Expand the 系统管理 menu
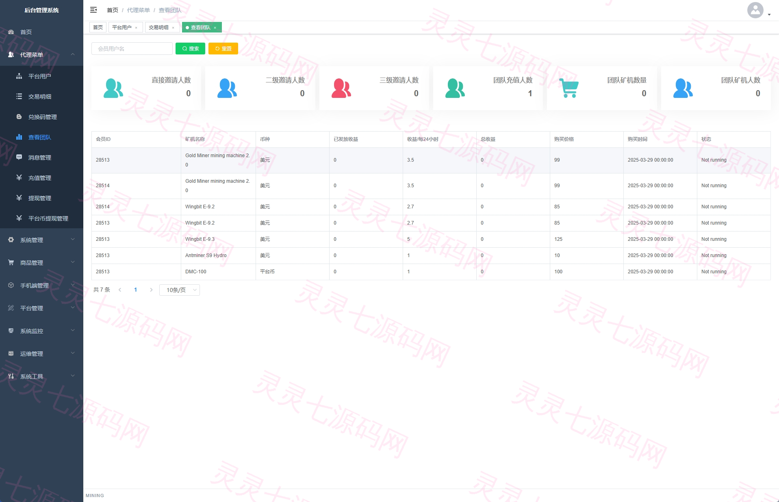This screenshot has height=502, width=779. point(41,240)
